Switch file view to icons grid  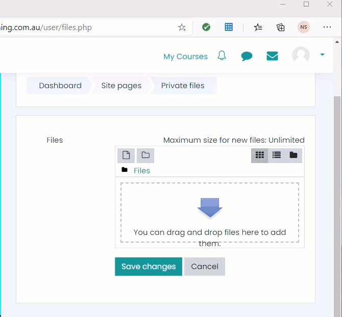pyautogui.click(x=259, y=155)
